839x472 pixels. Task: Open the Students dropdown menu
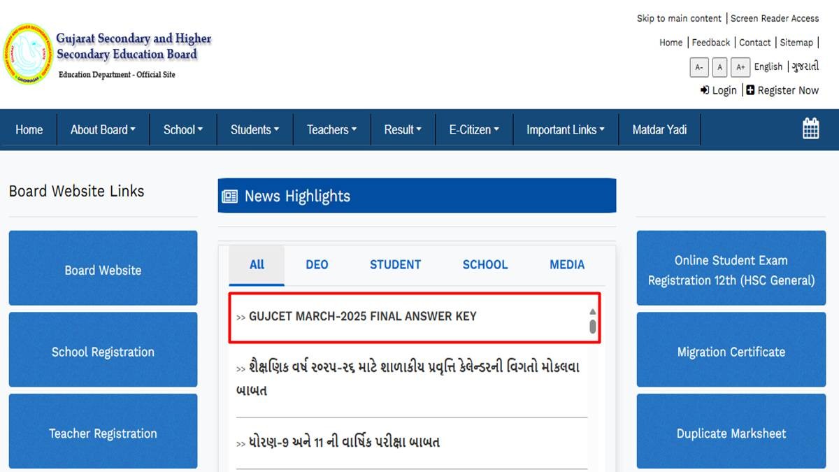coord(254,129)
